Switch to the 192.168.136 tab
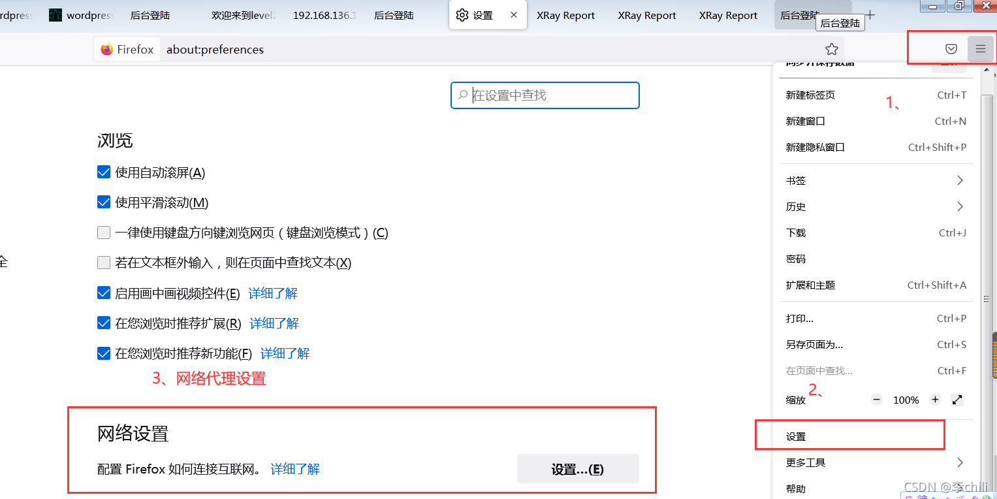The height and width of the screenshot is (499, 997). pos(324,15)
